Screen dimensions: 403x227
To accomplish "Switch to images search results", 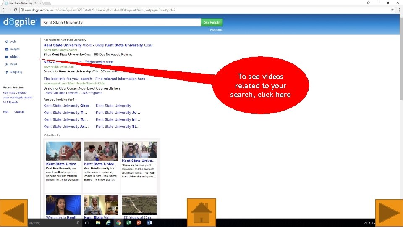I will click(x=15, y=49).
